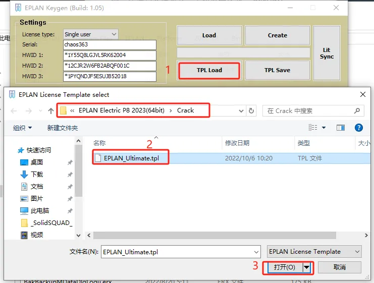Viewport: 374px width, 283px height.
Task: Focus the HWID 3 input field
Action: pyautogui.click(x=110, y=76)
